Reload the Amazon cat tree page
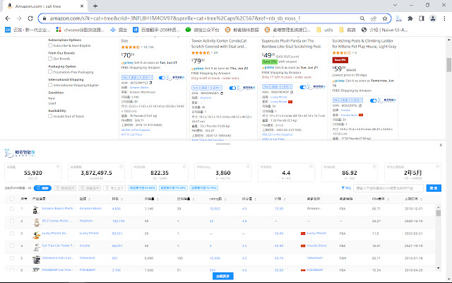This screenshot has height=283, width=452. (30, 18)
